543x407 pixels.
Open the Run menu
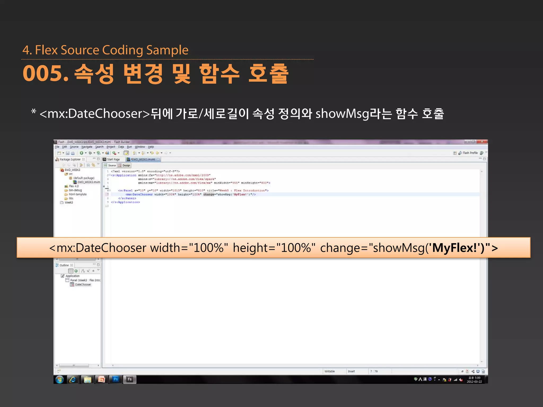pyautogui.click(x=129, y=147)
